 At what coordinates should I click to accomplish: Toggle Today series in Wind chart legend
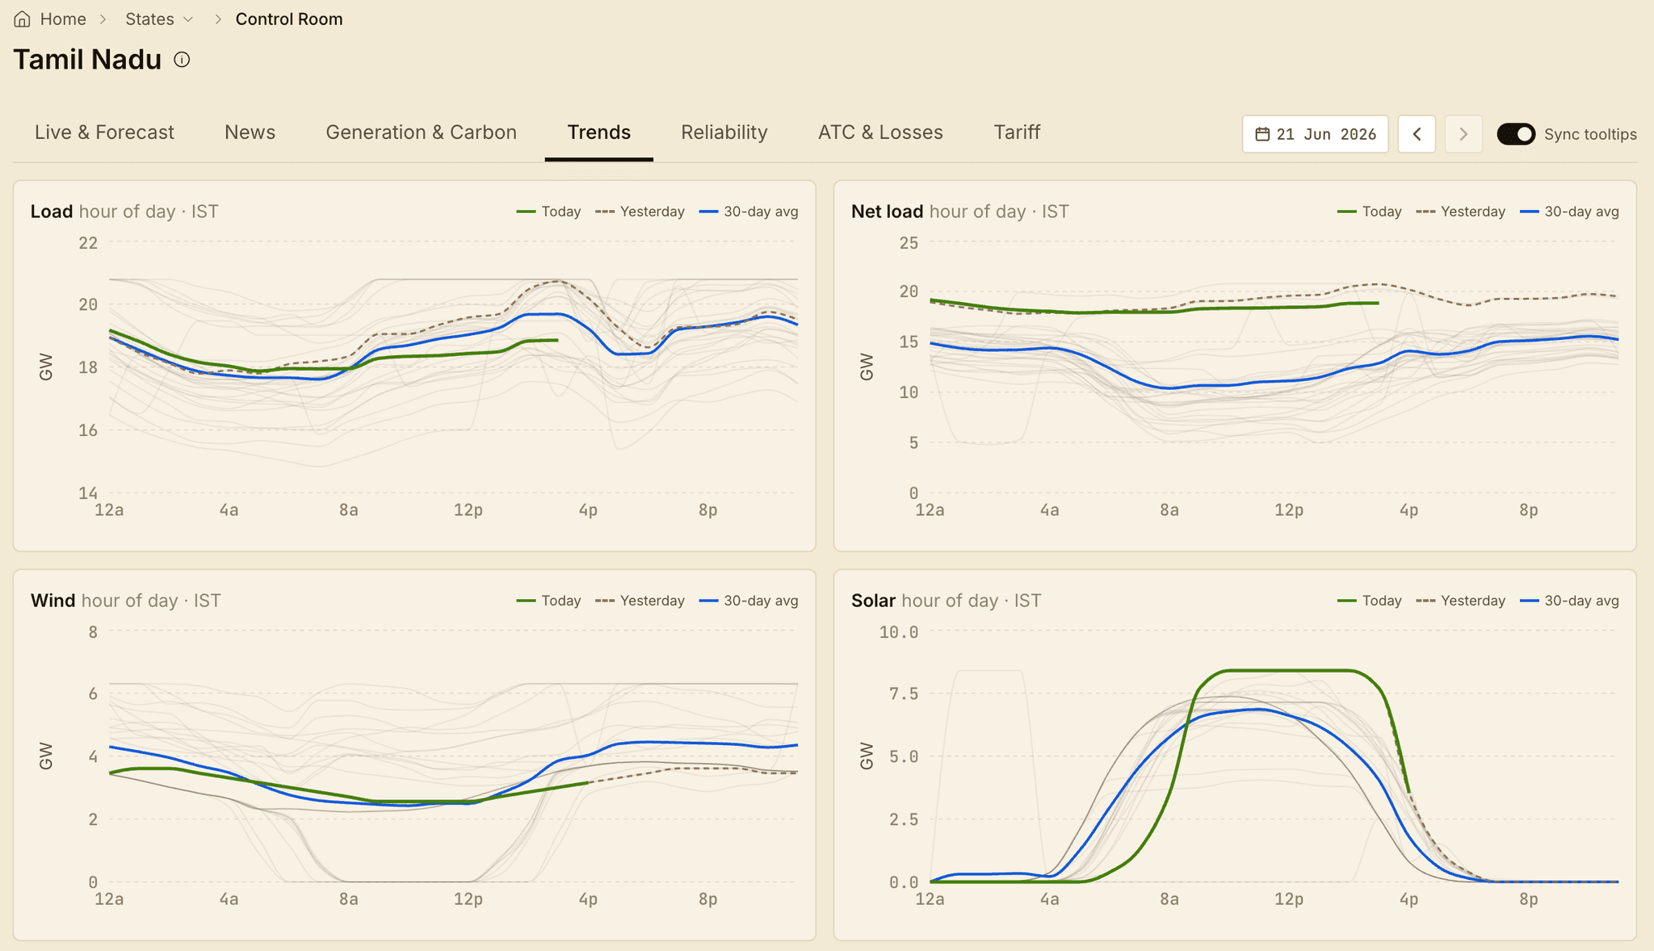point(549,601)
